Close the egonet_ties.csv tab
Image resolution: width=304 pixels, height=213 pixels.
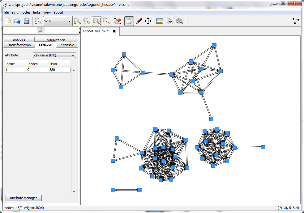pos(114,31)
